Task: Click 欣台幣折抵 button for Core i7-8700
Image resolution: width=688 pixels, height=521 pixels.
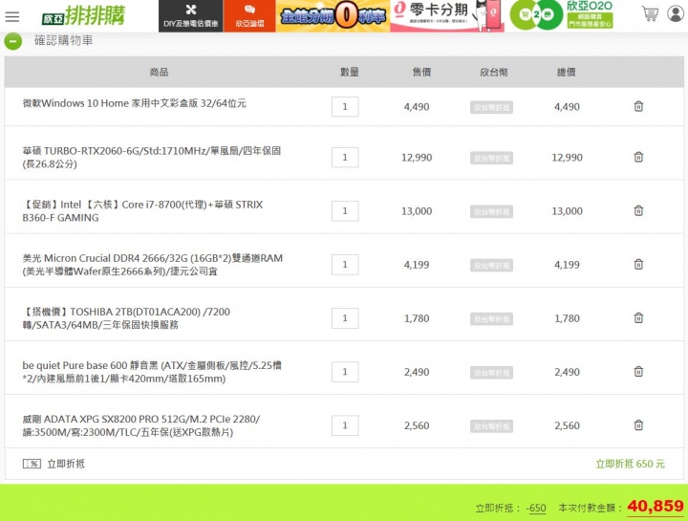Action: tap(491, 212)
